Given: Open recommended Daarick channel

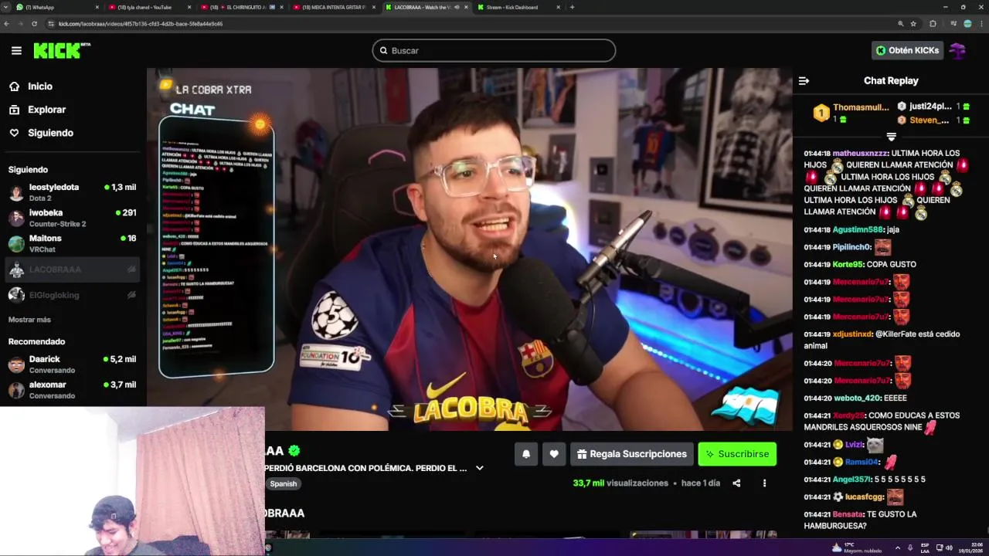Looking at the screenshot, I should (x=72, y=364).
